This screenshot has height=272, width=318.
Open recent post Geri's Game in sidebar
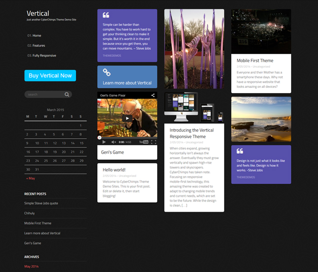[33, 243]
